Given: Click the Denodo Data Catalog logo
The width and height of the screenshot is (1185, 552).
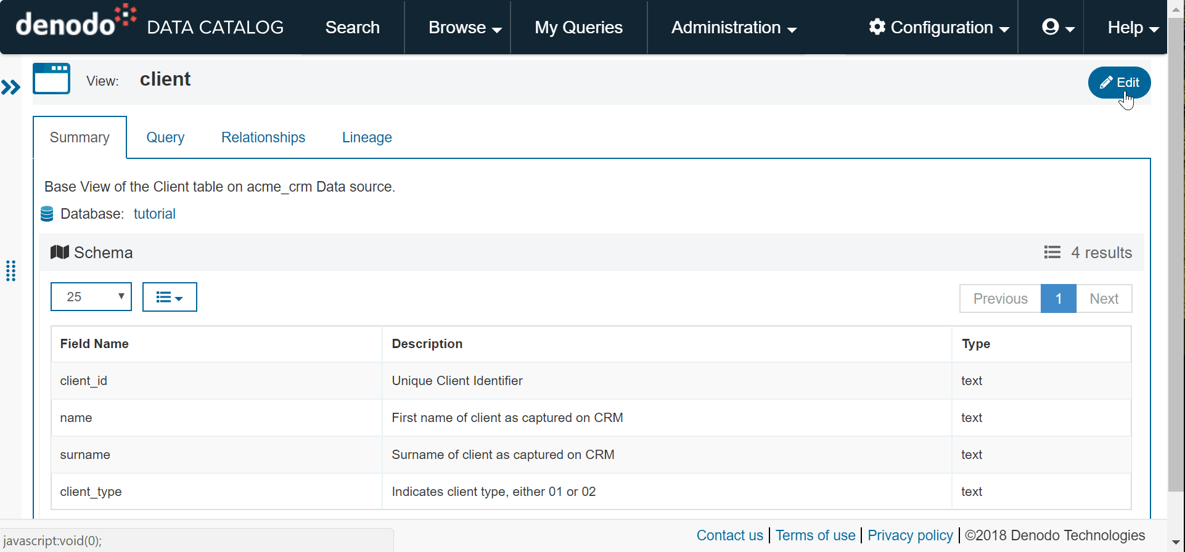Looking at the screenshot, I should click(150, 22).
